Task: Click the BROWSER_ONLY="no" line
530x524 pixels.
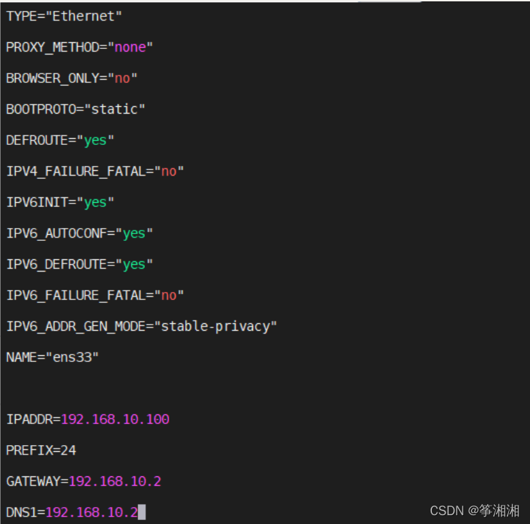Action: click(71, 78)
